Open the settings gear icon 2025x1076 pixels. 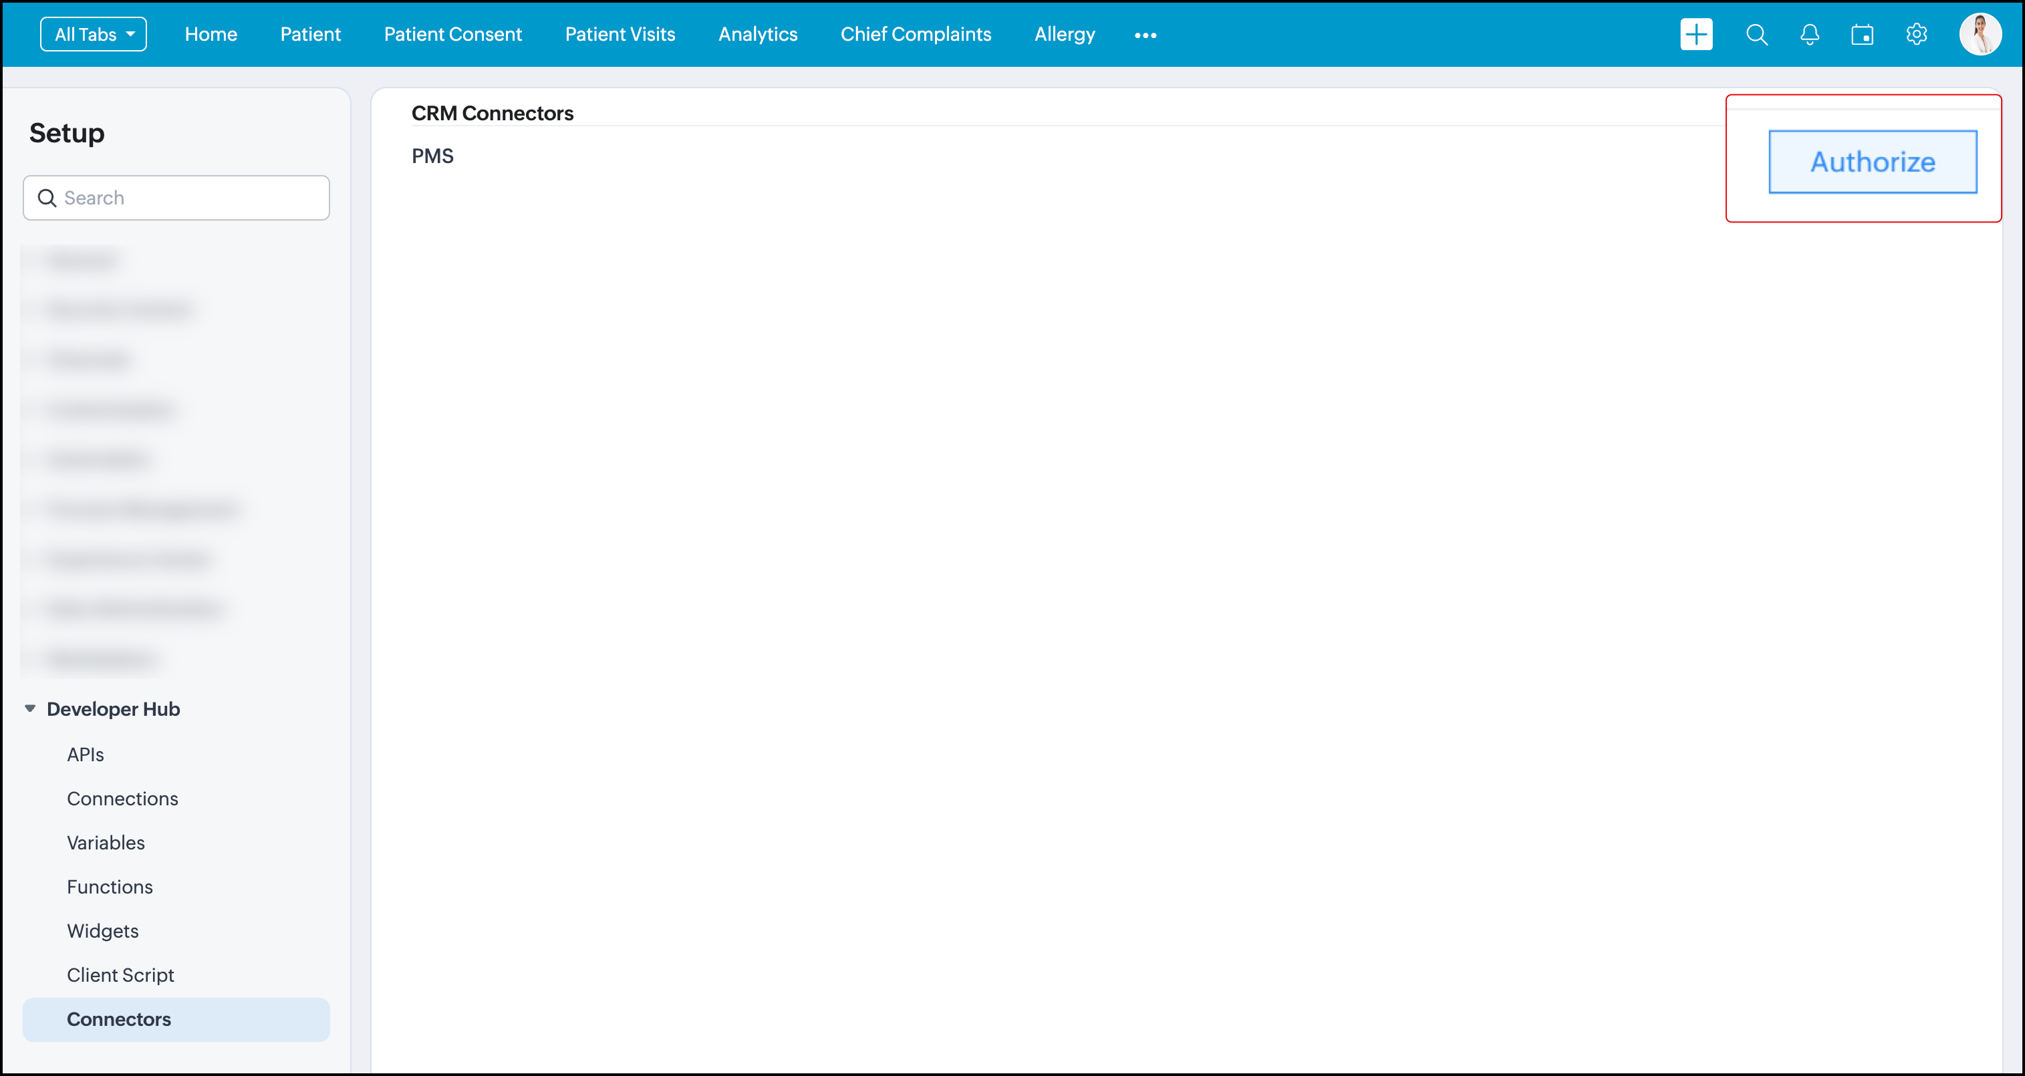[1916, 35]
